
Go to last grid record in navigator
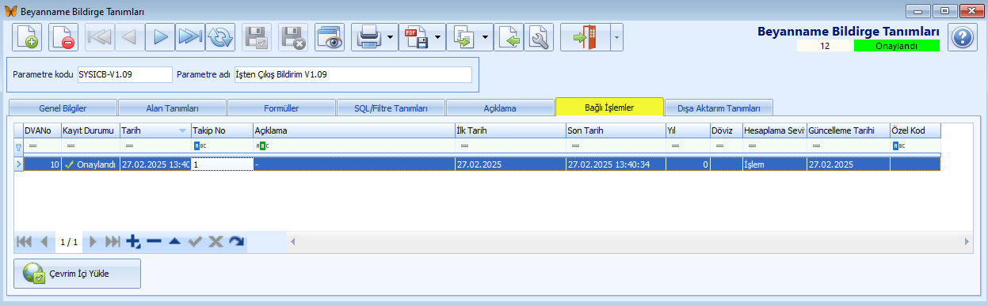113,242
